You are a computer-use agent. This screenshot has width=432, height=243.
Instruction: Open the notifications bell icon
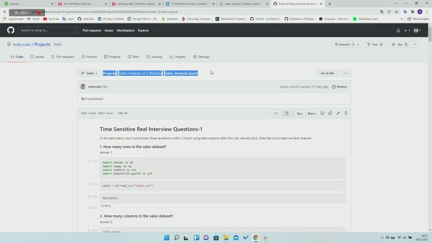pyautogui.click(x=399, y=31)
